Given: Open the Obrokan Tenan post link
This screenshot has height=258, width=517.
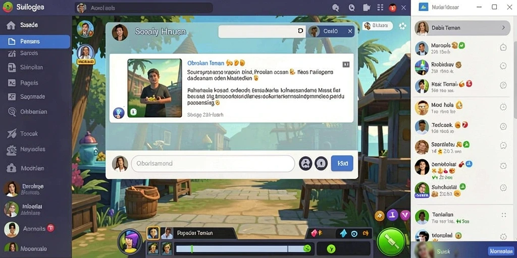Looking at the screenshot, I should tap(205, 63).
